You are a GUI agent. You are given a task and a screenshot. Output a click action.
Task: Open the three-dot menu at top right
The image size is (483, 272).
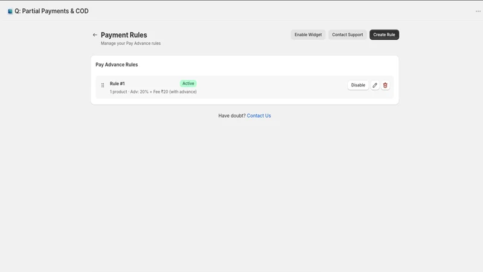[x=478, y=11]
